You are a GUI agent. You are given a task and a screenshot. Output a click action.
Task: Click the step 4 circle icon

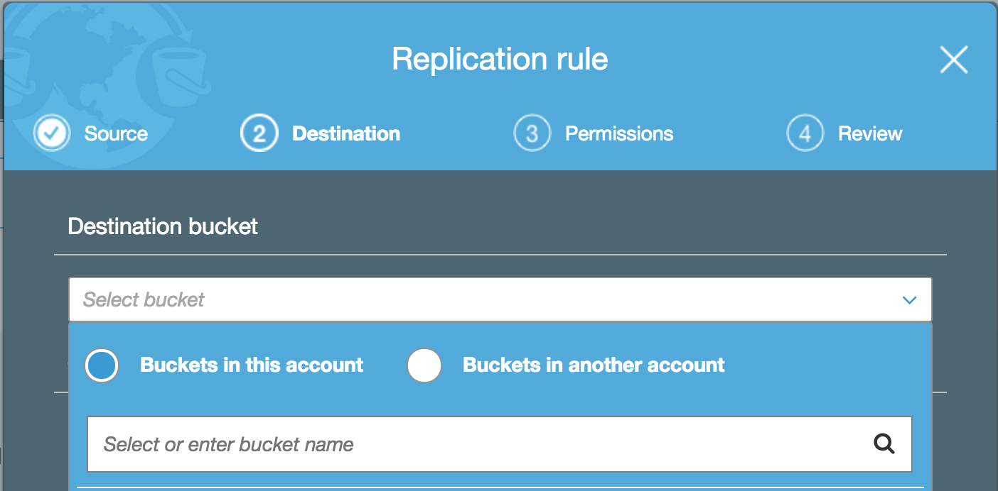(805, 133)
